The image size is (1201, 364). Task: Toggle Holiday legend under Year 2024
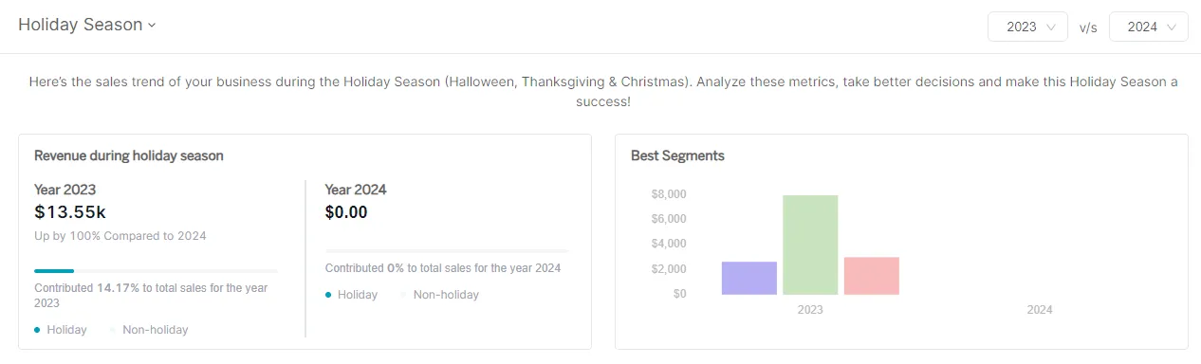[x=351, y=295]
